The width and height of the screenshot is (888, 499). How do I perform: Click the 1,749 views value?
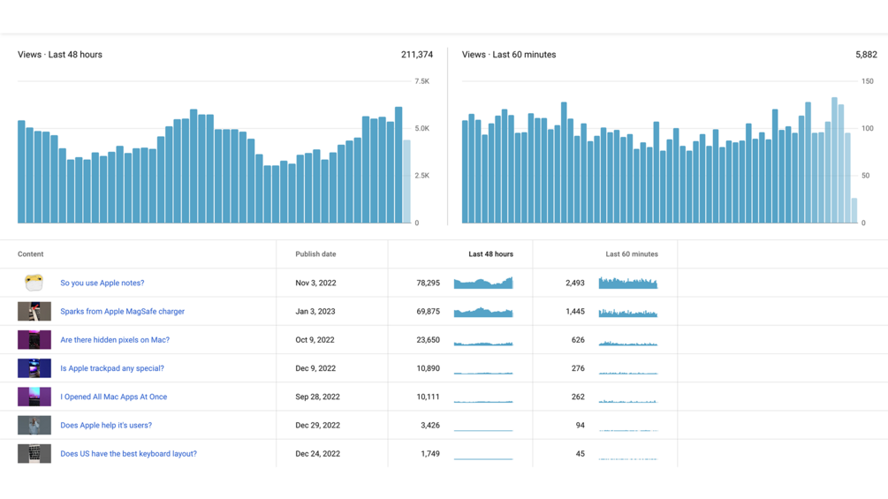430,454
